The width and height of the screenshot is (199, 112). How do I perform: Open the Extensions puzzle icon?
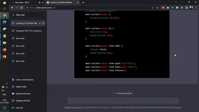click(x=177, y=7)
